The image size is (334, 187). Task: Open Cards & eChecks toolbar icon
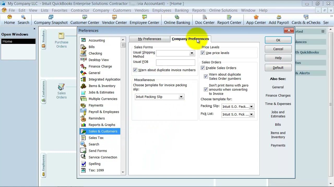[306, 20]
